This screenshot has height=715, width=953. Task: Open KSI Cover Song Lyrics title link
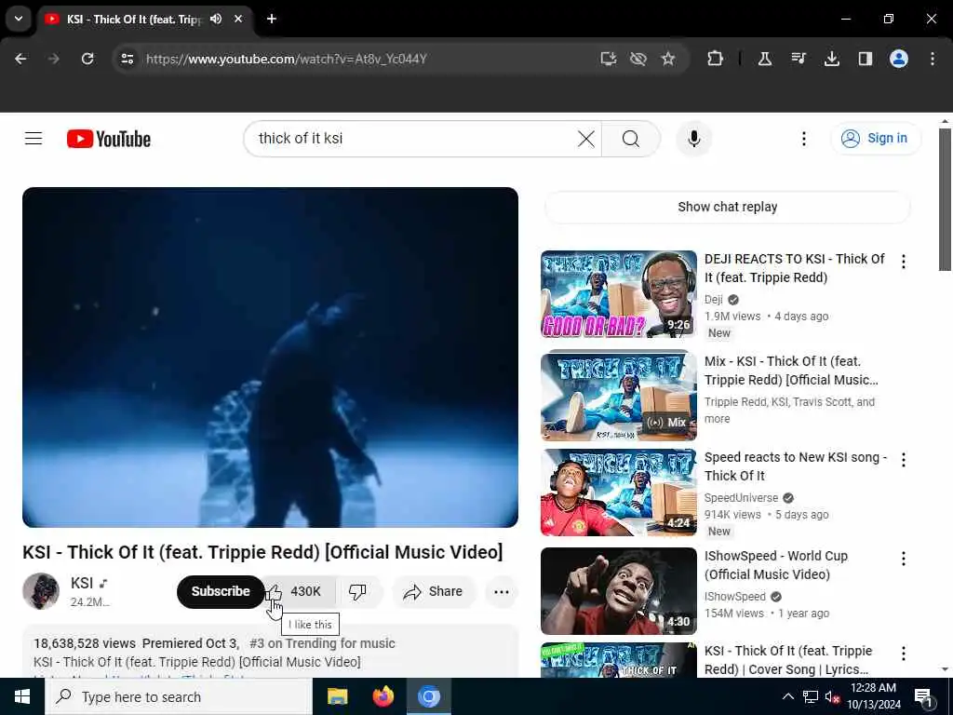click(x=788, y=660)
